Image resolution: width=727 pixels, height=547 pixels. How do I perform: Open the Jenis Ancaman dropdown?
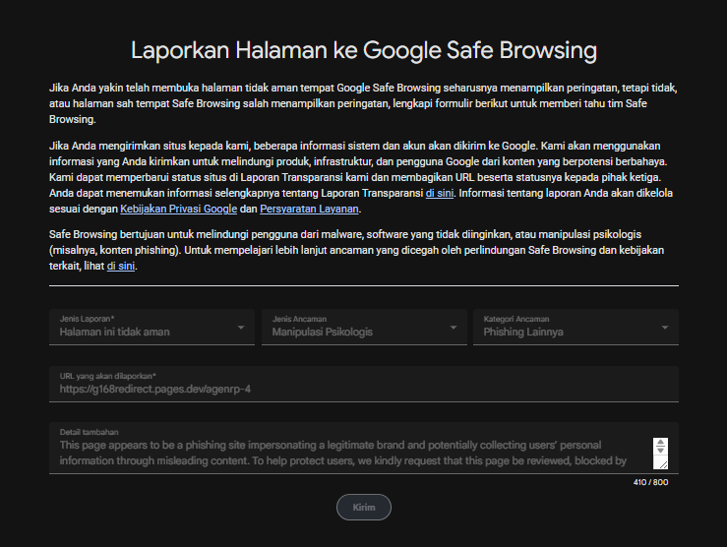[364, 328]
